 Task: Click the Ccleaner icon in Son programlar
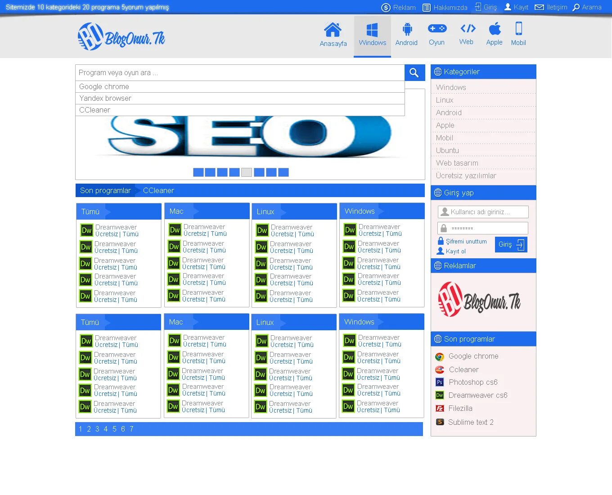[440, 370]
